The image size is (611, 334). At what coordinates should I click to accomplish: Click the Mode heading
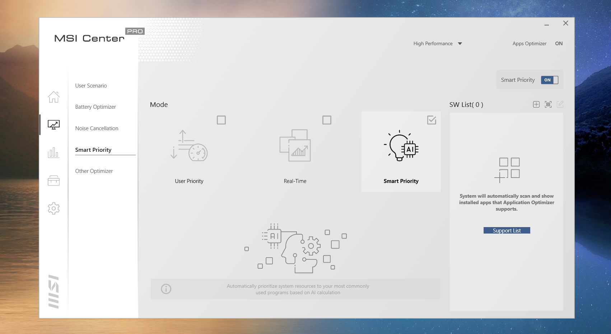(159, 105)
